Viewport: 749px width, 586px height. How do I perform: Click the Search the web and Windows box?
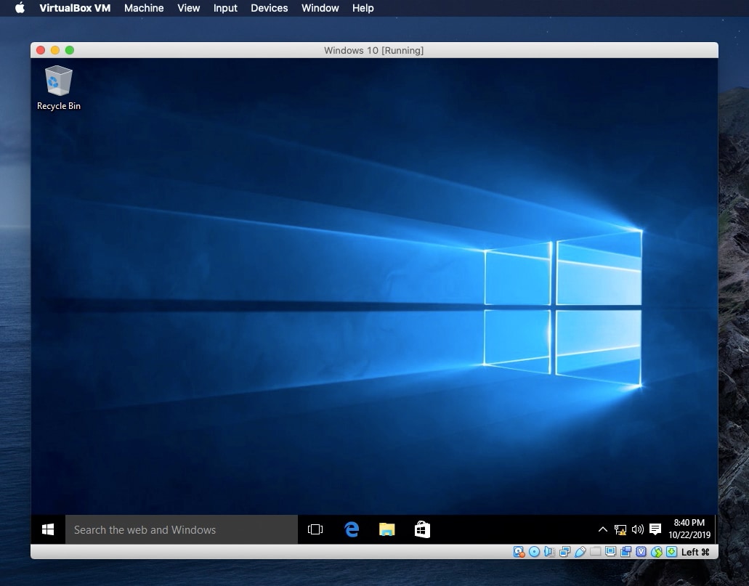181,529
